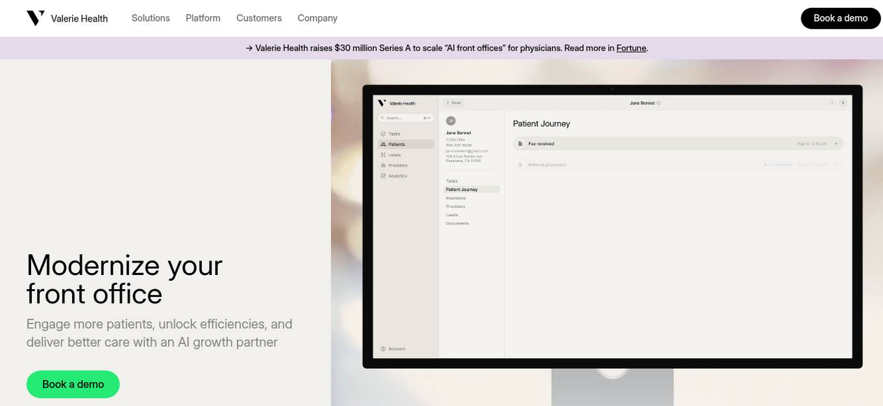
Task: Open the Solutions menu
Action: tap(151, 18)
